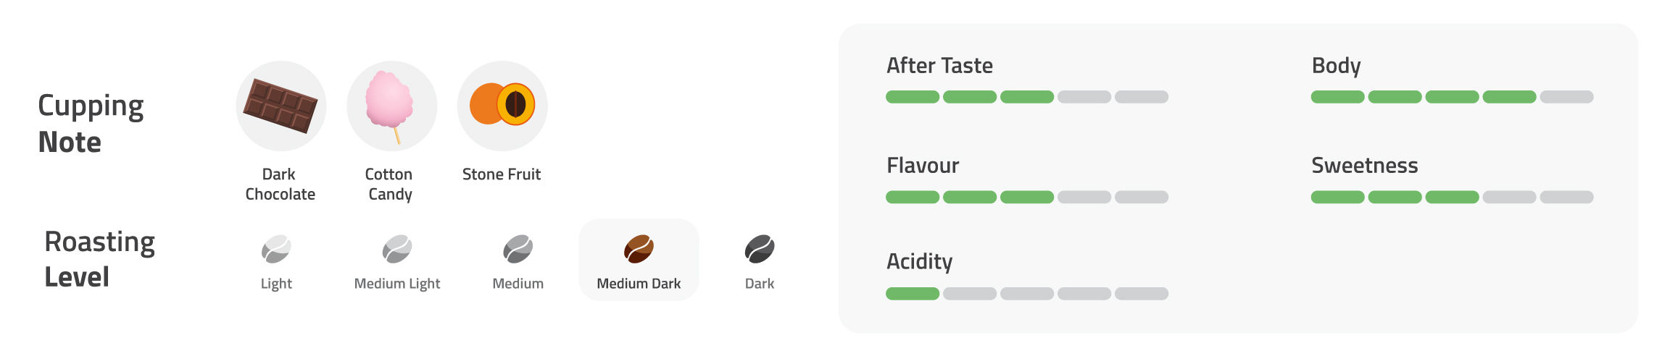Click the Stone Fruit icon
The width and height of the screenshot is (1670, 356).
pyautogui.click(x=502, y=105)
